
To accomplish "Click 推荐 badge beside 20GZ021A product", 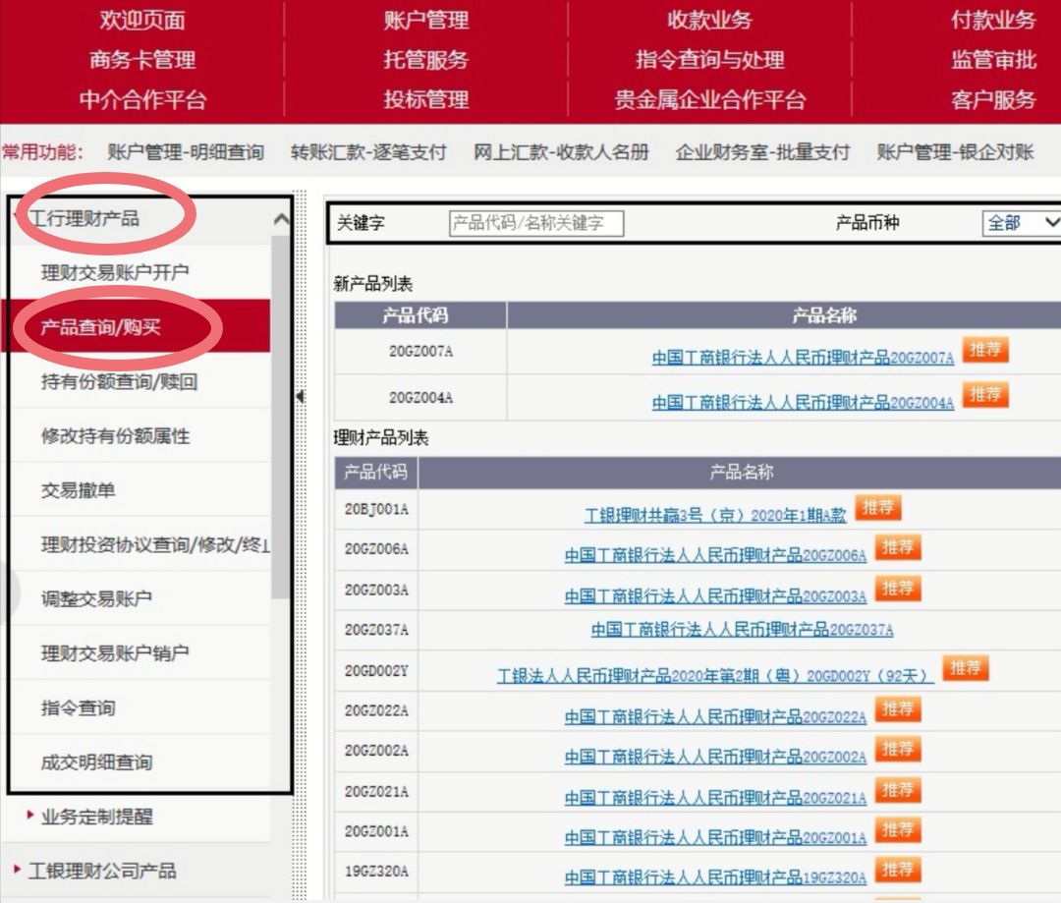I will (898, 790).
